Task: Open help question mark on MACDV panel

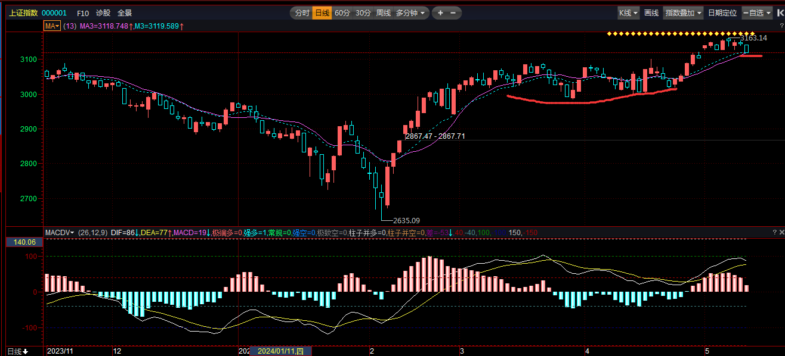Action: 774,232
